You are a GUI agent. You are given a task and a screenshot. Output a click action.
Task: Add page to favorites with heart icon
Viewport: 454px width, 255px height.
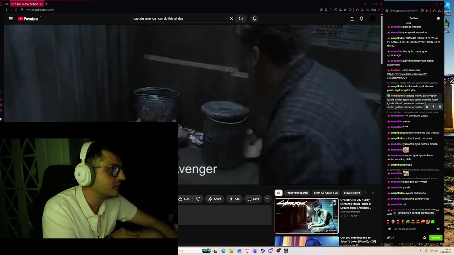350,10
